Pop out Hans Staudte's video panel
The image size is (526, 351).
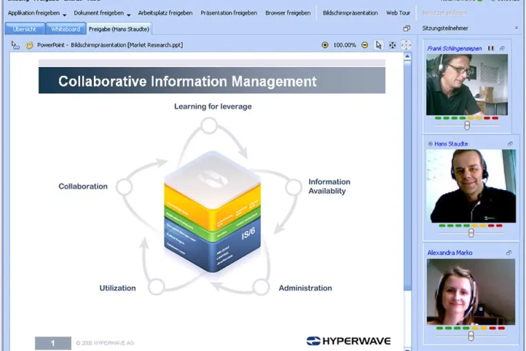pos(510,144)
